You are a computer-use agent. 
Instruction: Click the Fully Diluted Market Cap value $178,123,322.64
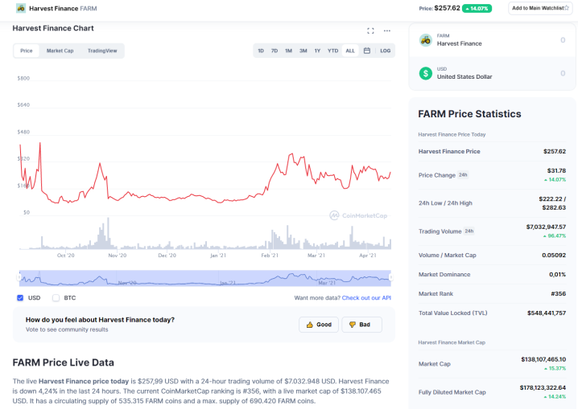click(543, 387)
